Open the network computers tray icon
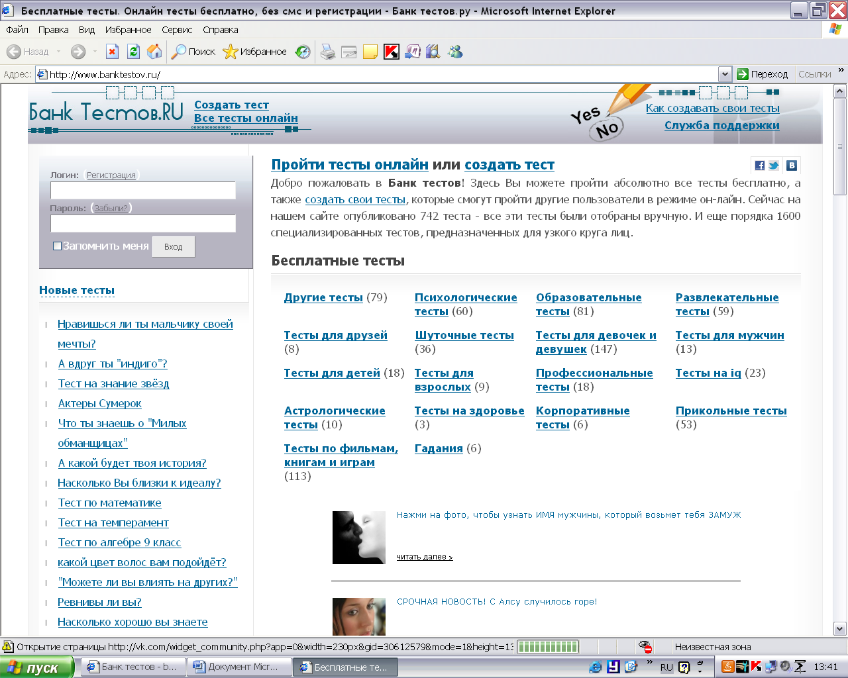Image resolution: width=848 pixels, height=678 pixels. click(x=770, y=667)
